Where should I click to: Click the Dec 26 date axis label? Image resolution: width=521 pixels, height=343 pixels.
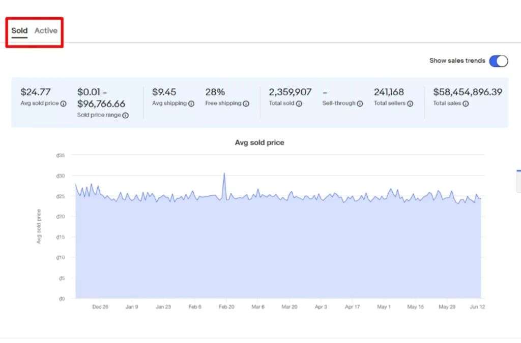pos(100,307)
